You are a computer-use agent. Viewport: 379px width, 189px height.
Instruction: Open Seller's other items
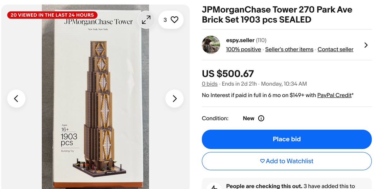coord(289,49)
